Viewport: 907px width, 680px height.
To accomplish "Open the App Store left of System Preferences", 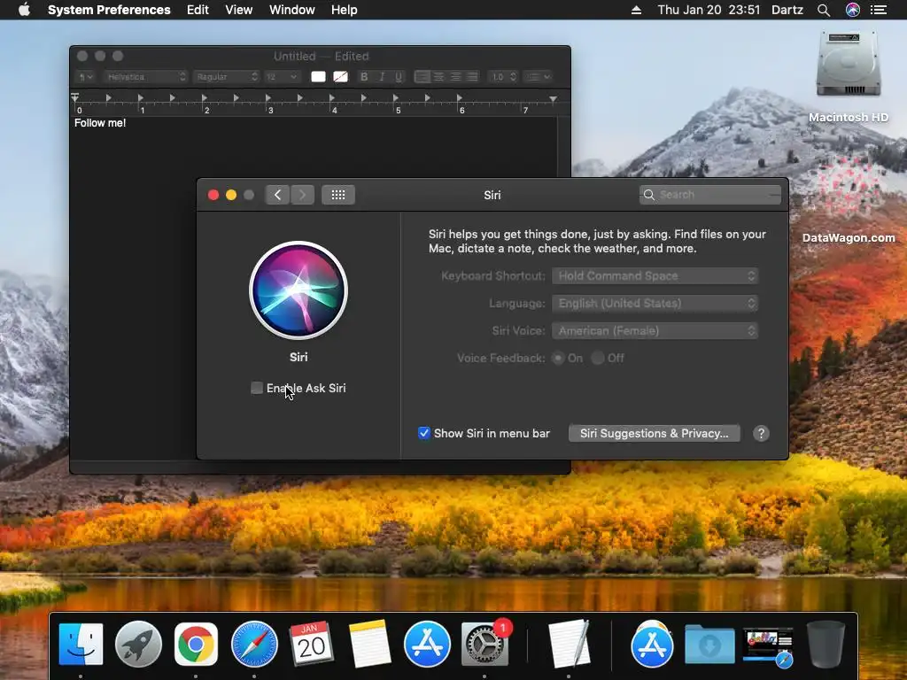I will [427, 644].
